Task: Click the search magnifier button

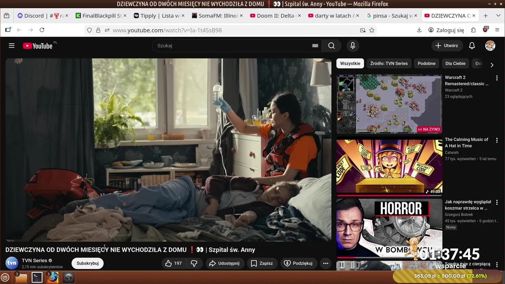Action: 331,46
